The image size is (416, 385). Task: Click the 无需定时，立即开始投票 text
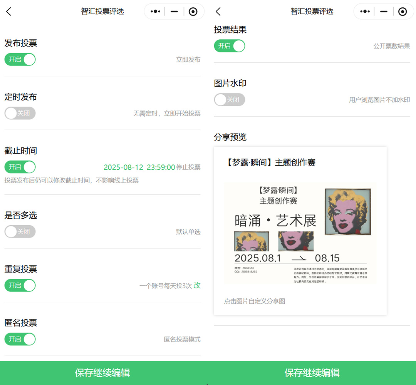167,114
